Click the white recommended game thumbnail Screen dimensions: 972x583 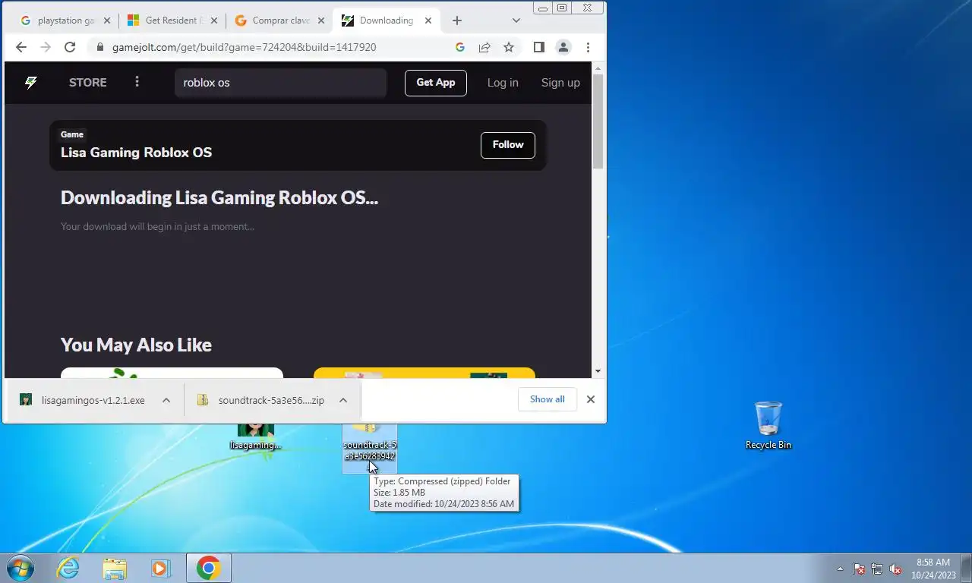(172, 373)
